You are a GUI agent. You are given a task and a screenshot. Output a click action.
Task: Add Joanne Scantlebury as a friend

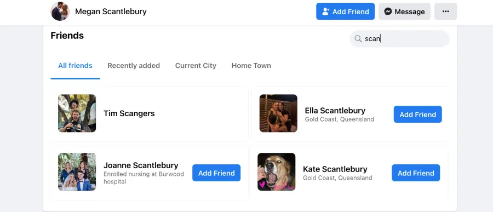[216, 173]
